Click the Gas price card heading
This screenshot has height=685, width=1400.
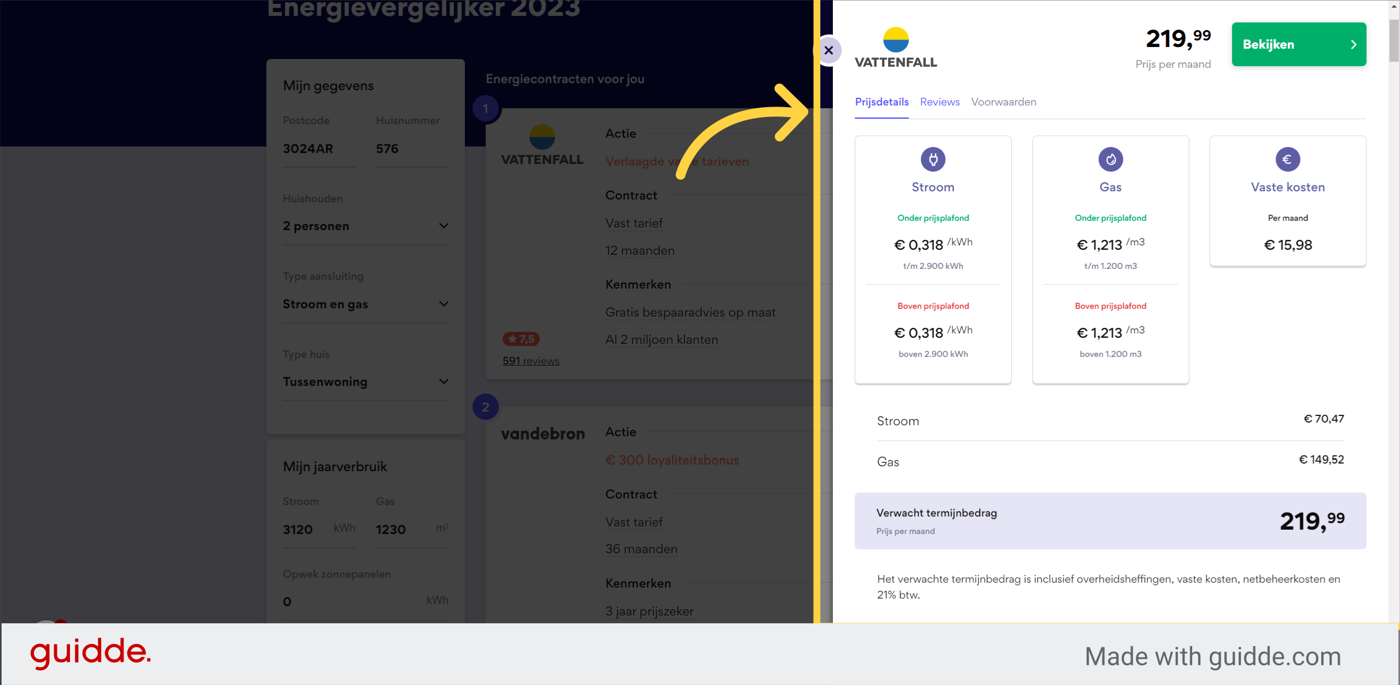(1111, 187)
